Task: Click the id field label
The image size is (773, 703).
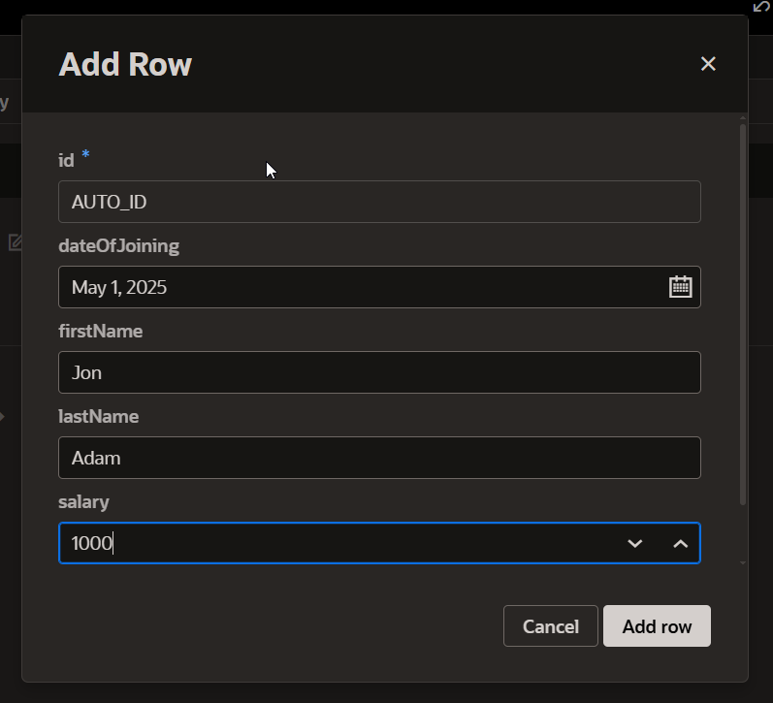Action: coord(66,160)
